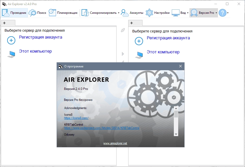The height and width of the screenshot is (167, 245).
Task: Click the Acknowledgments: label
Action: pyautogui.click(x=76, y=108)
